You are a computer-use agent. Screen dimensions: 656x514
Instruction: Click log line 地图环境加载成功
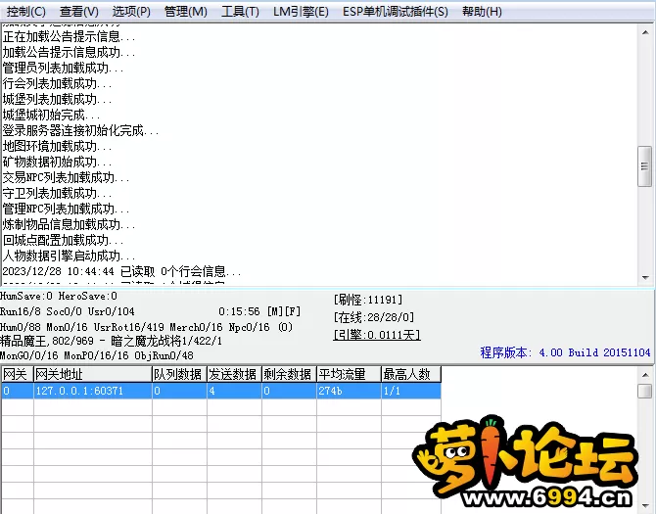(x=58, y=146)
